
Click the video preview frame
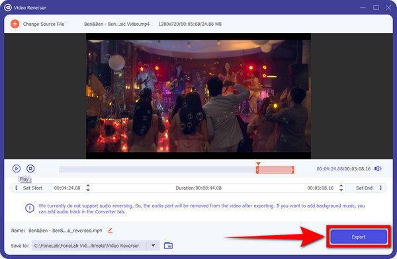click(198, 96)
